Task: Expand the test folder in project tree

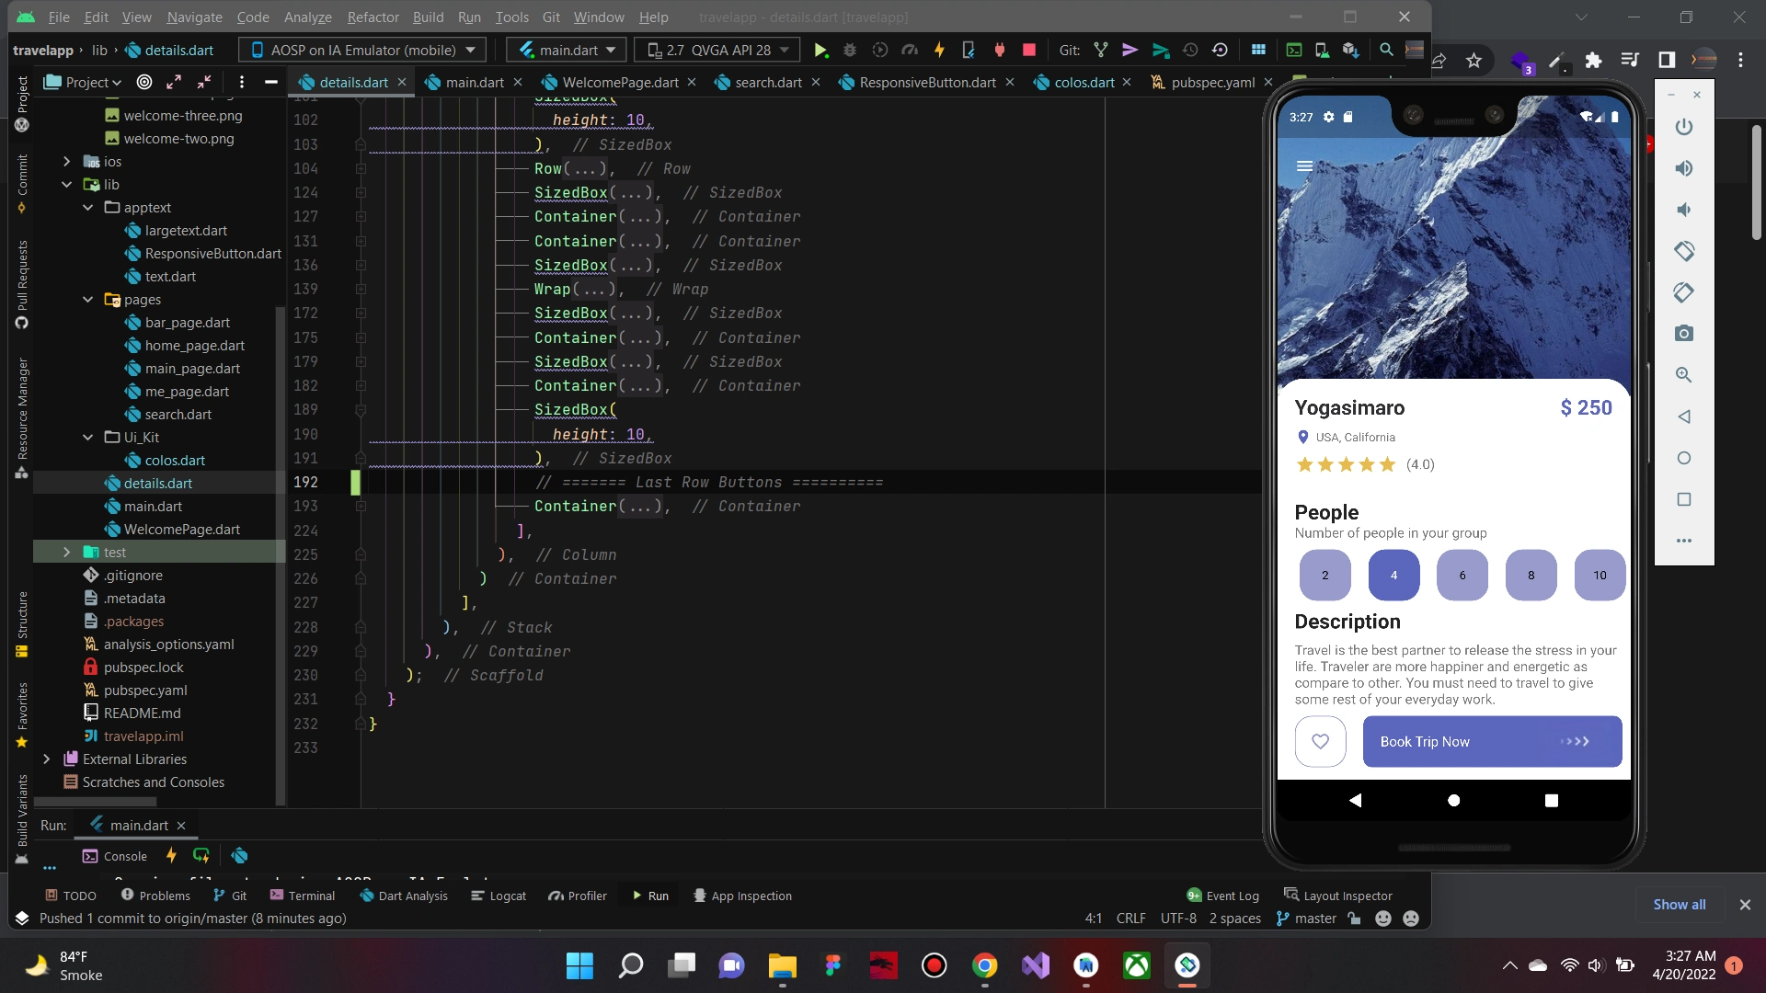Action: pos(66,553)
